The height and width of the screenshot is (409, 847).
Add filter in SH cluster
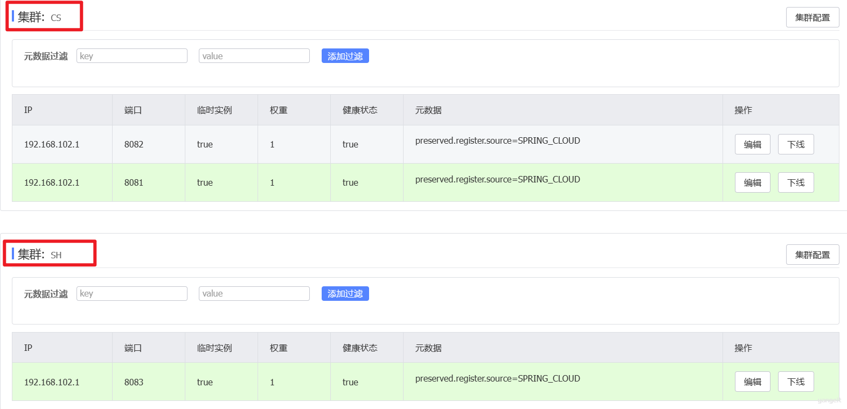(x=345, y=293)
